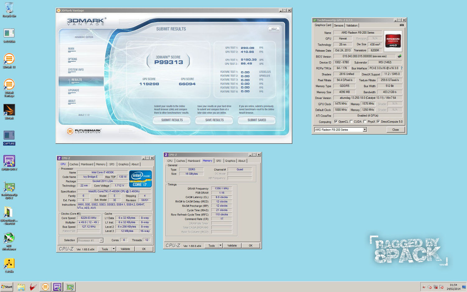
Task: Open the SPD tab in the CPU-Z Memory window
Action: pyautogui.click(x=219, y=161)
